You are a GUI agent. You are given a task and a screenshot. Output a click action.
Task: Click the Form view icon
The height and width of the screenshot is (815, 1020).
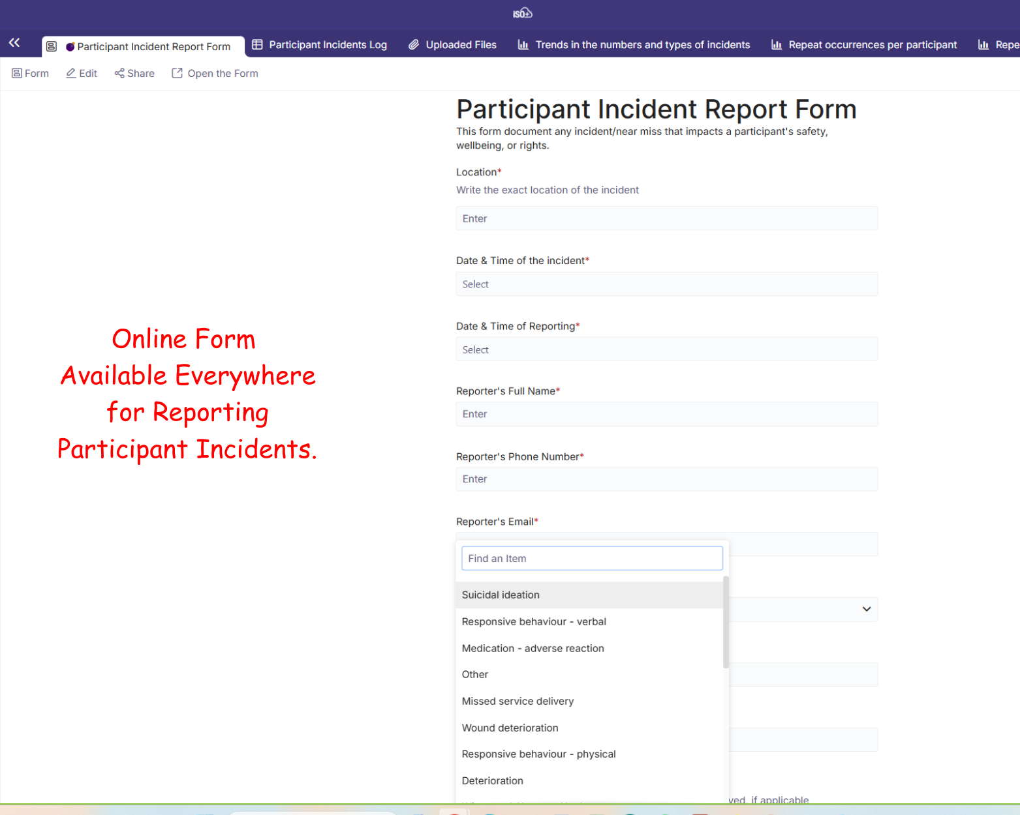click(x=17, y=73)
